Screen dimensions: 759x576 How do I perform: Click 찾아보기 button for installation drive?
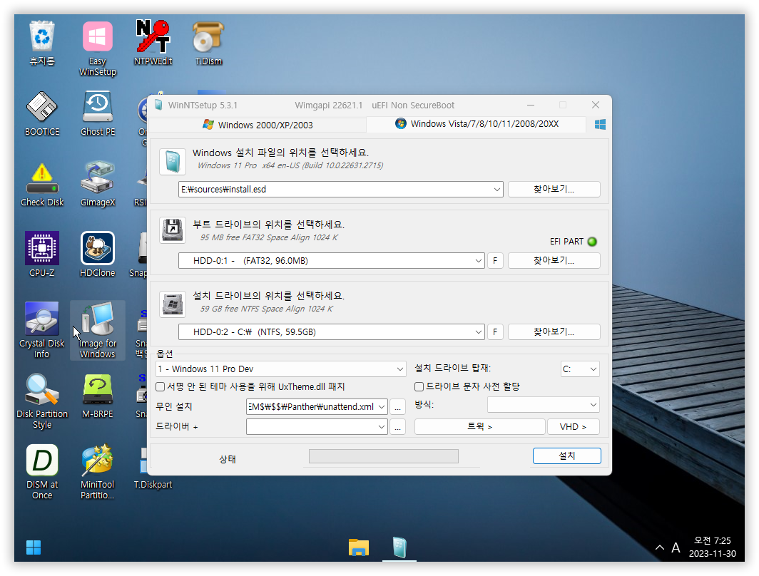[x=554, y=331]
